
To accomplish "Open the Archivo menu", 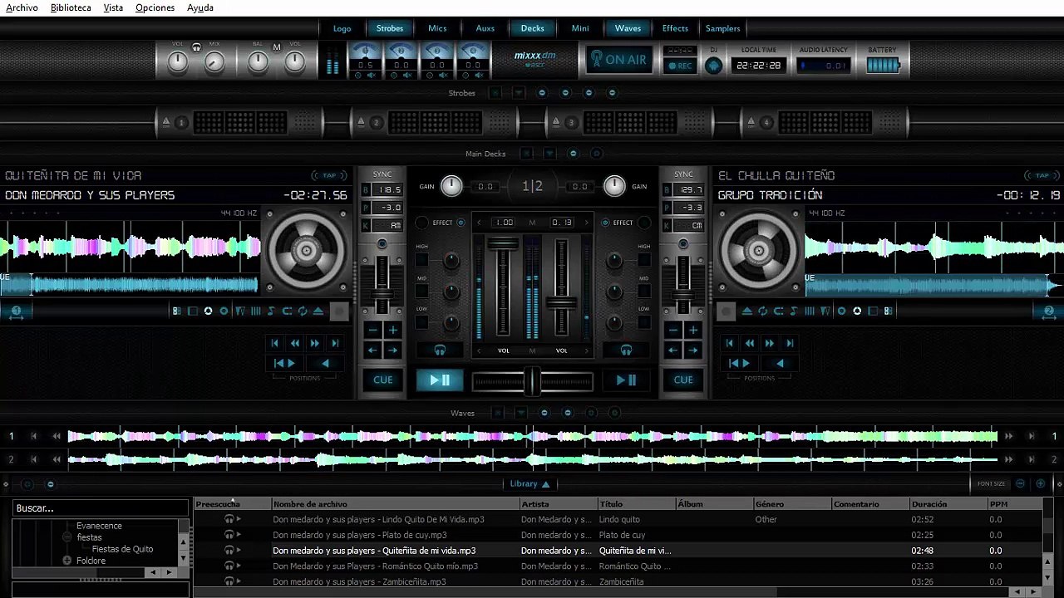I will [x=22, y=7].
